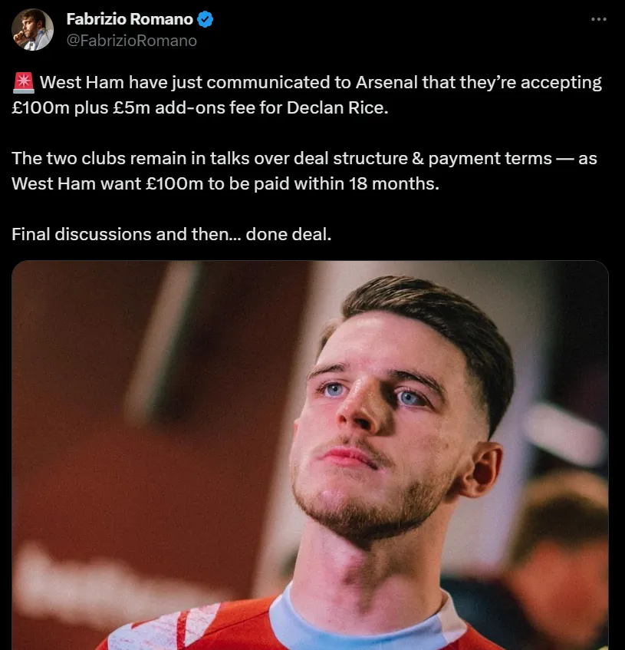Image resolution: width=625 pixels, height=650 pixels.
Task: Click the blue verified badge
Action: tap(206, 19)
